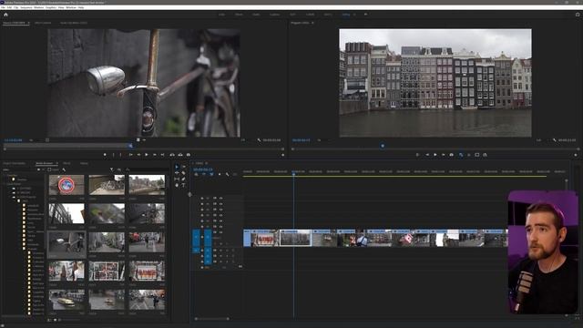Screen dimensions: 583x328
Task: Play the sequence in Program monitor
Action: pos(435,155)
